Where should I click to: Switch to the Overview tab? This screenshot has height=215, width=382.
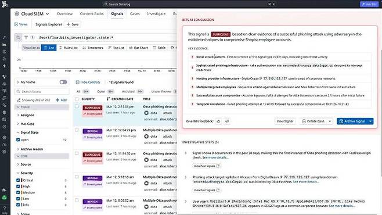tap(64, 14)
